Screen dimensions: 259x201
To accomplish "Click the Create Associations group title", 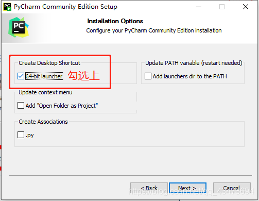I will (43, 122).
